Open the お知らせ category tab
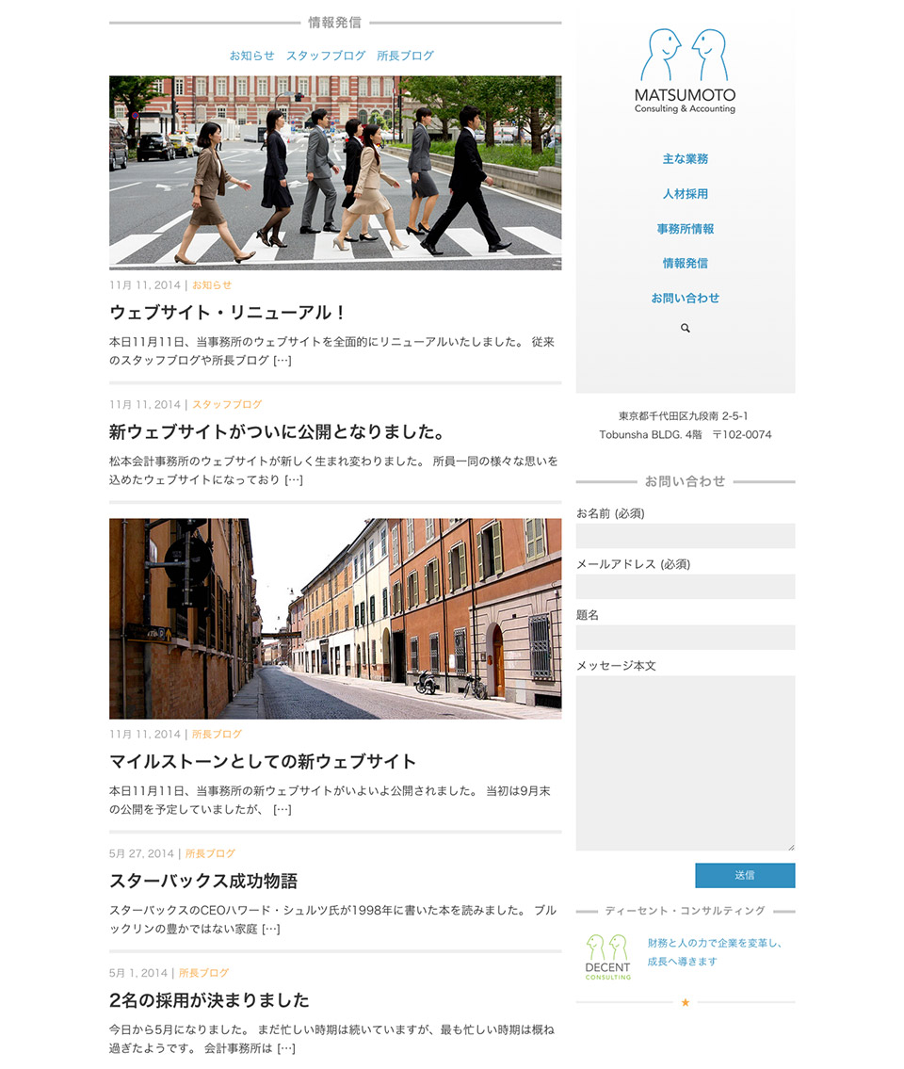904x1069 pixels. [x=251, y=56]
